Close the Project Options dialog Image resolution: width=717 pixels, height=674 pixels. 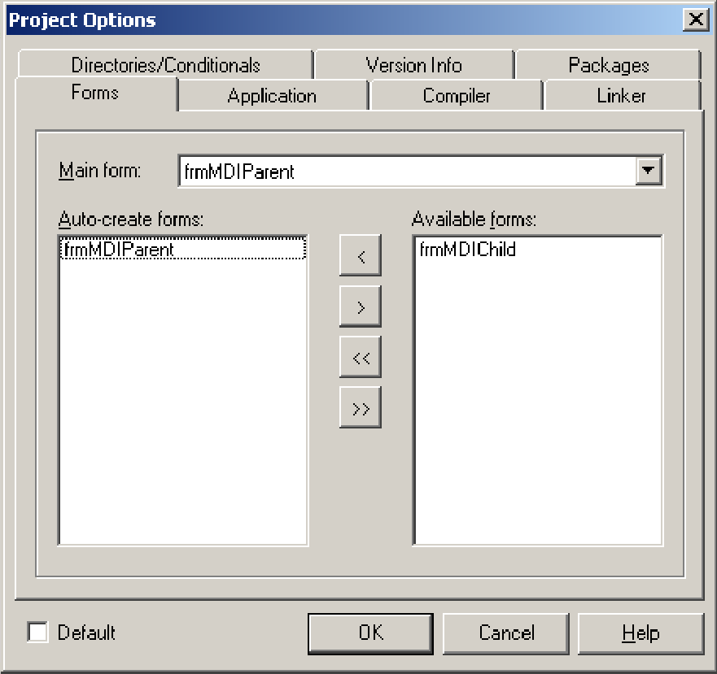click(696, 20)
